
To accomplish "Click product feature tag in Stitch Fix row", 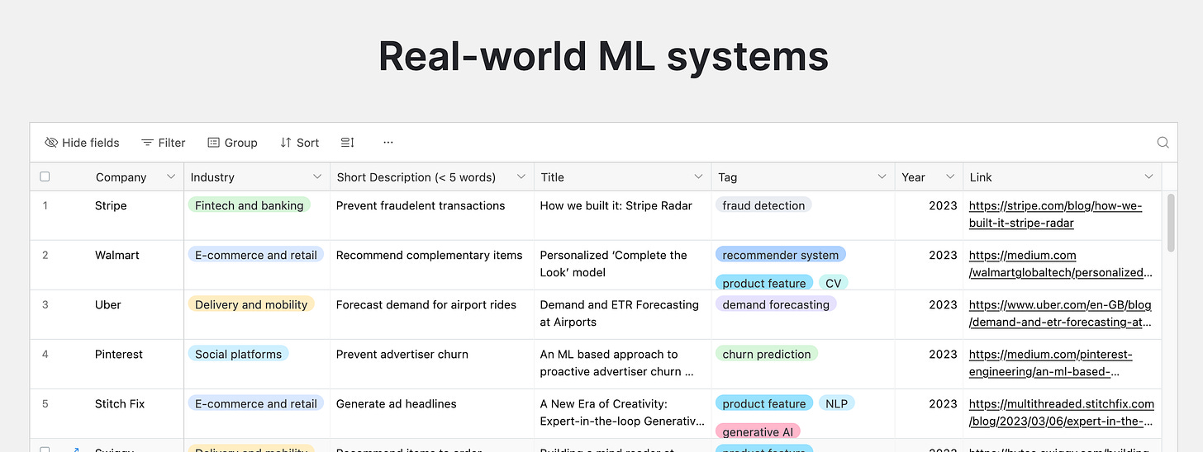I will click(x=763, y=403).
